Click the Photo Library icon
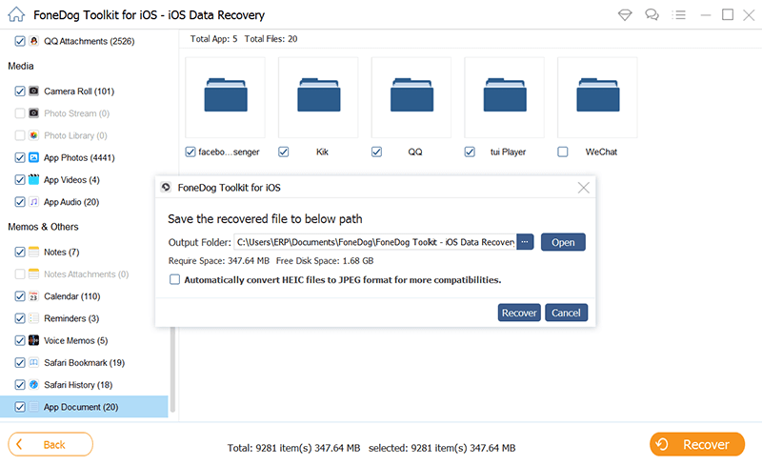Screen dimensions: 762x466 33,135
